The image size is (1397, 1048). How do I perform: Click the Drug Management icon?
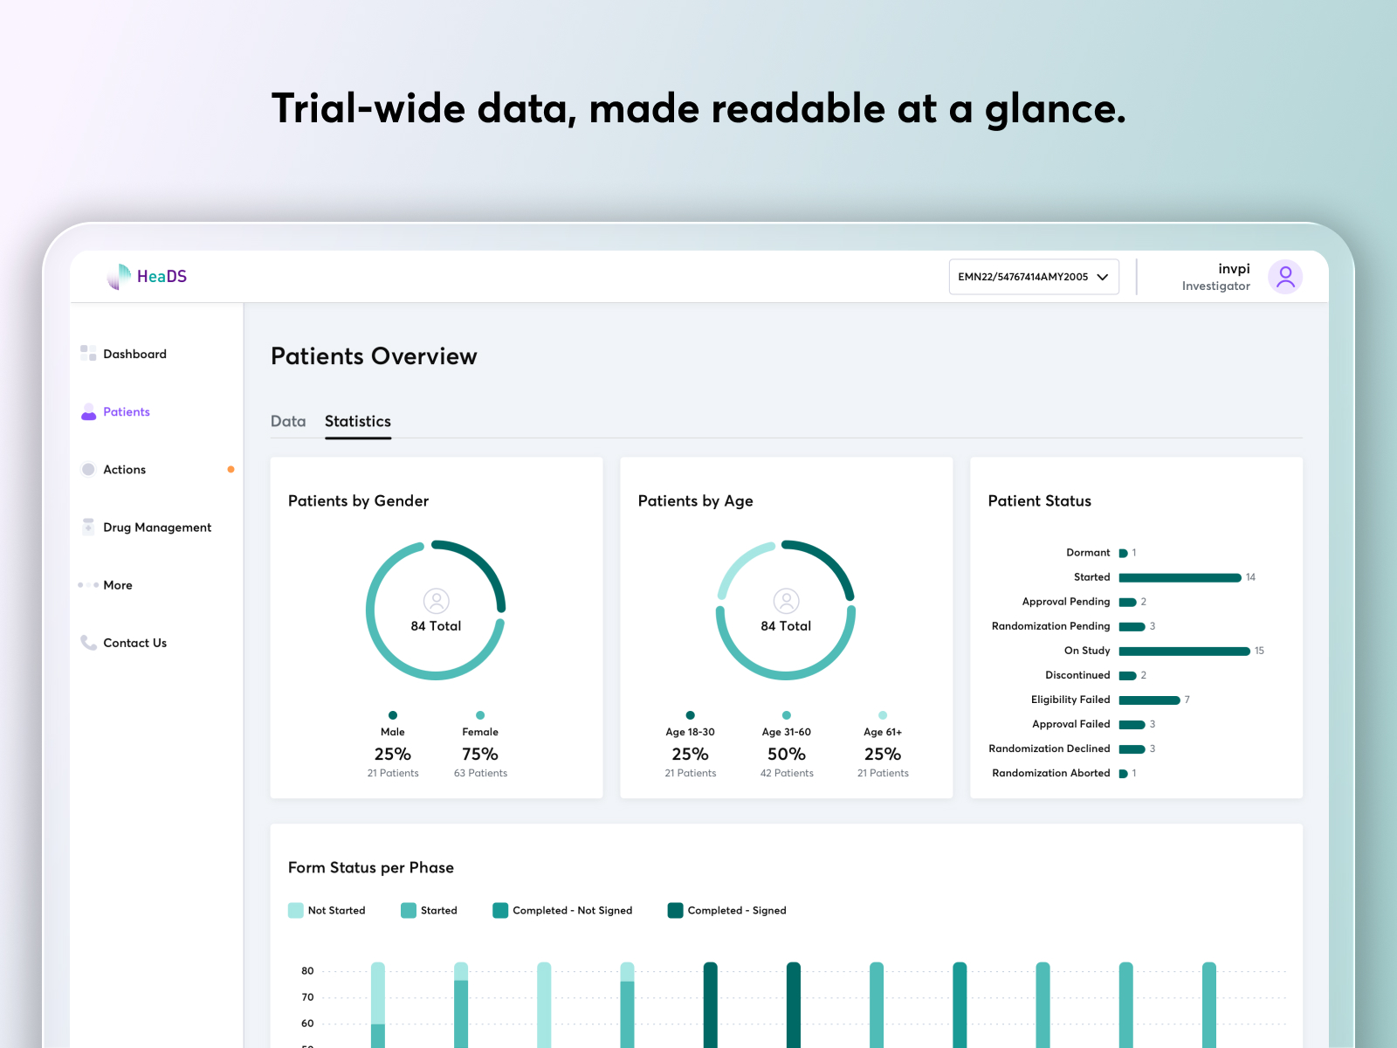point(88,527)
